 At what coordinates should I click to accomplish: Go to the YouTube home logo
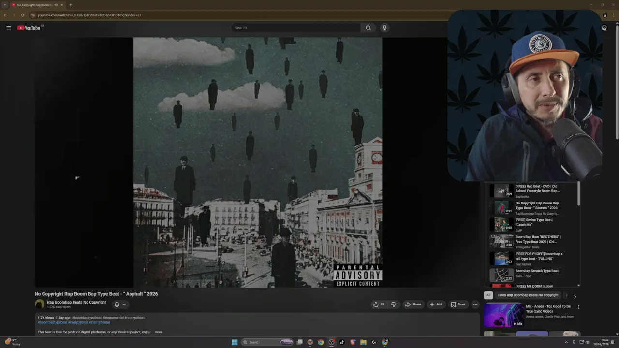[x=30, y=28]
